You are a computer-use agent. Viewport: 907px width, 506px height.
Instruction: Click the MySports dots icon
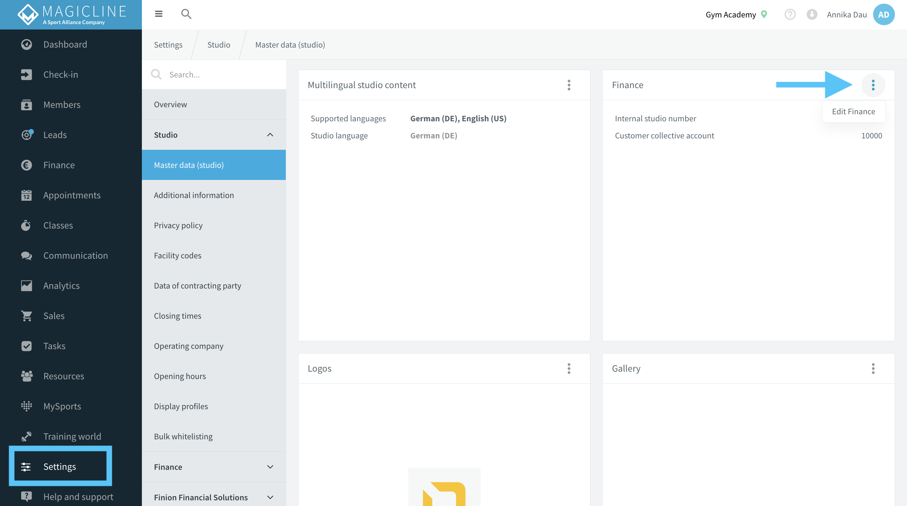pos(26,406)
